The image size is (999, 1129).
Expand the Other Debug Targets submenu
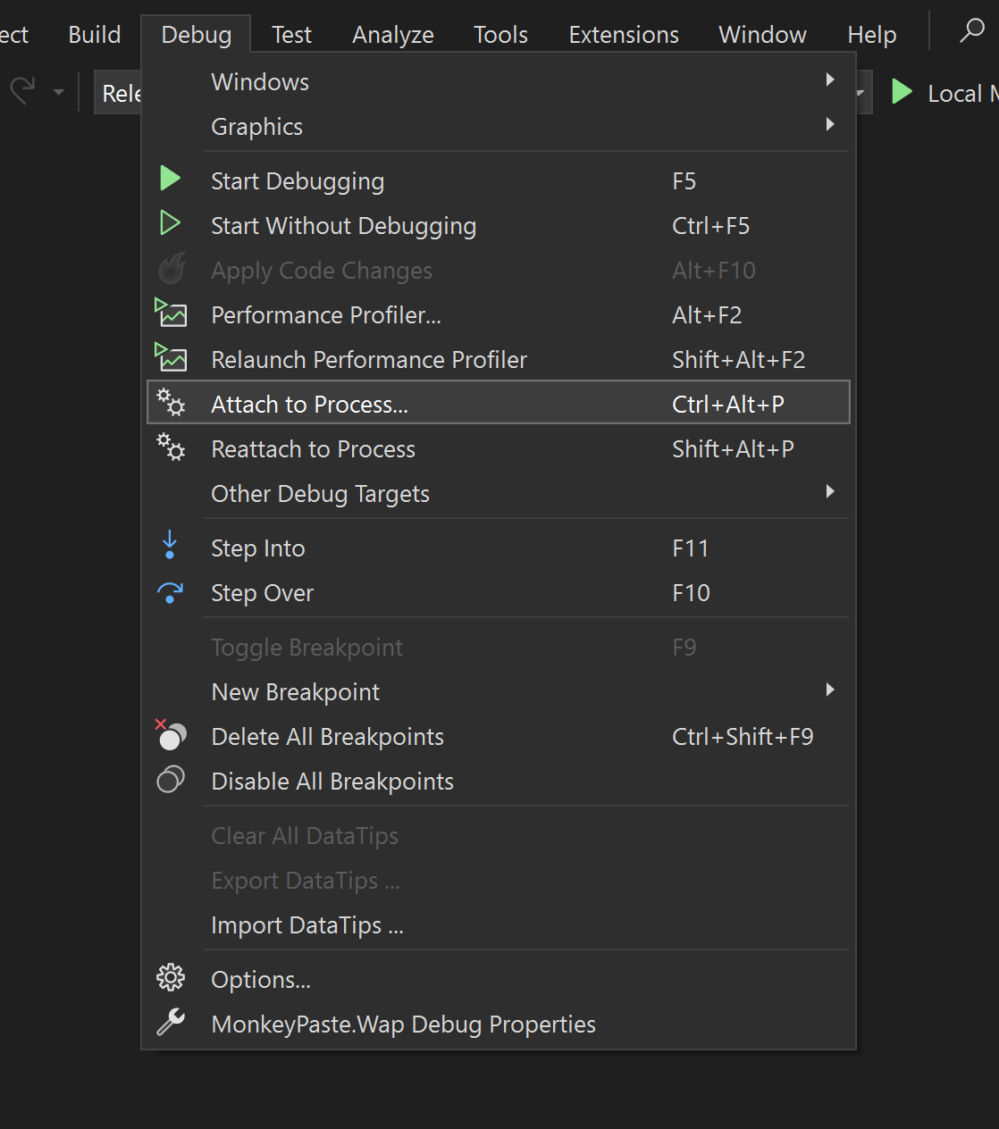[830, 492]
